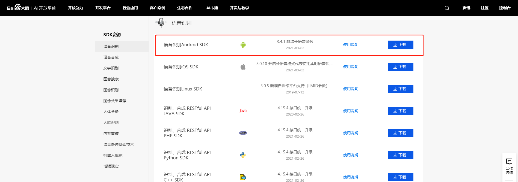Open the 开发与教学 menu
The image size is (518, 182).
239,8
